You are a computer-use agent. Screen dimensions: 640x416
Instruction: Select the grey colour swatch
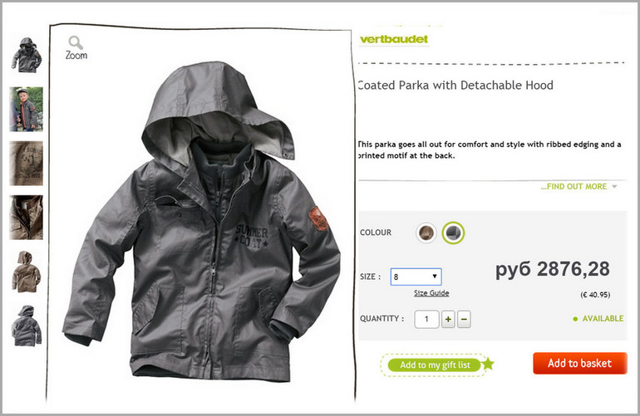click(x=453, y=232)
